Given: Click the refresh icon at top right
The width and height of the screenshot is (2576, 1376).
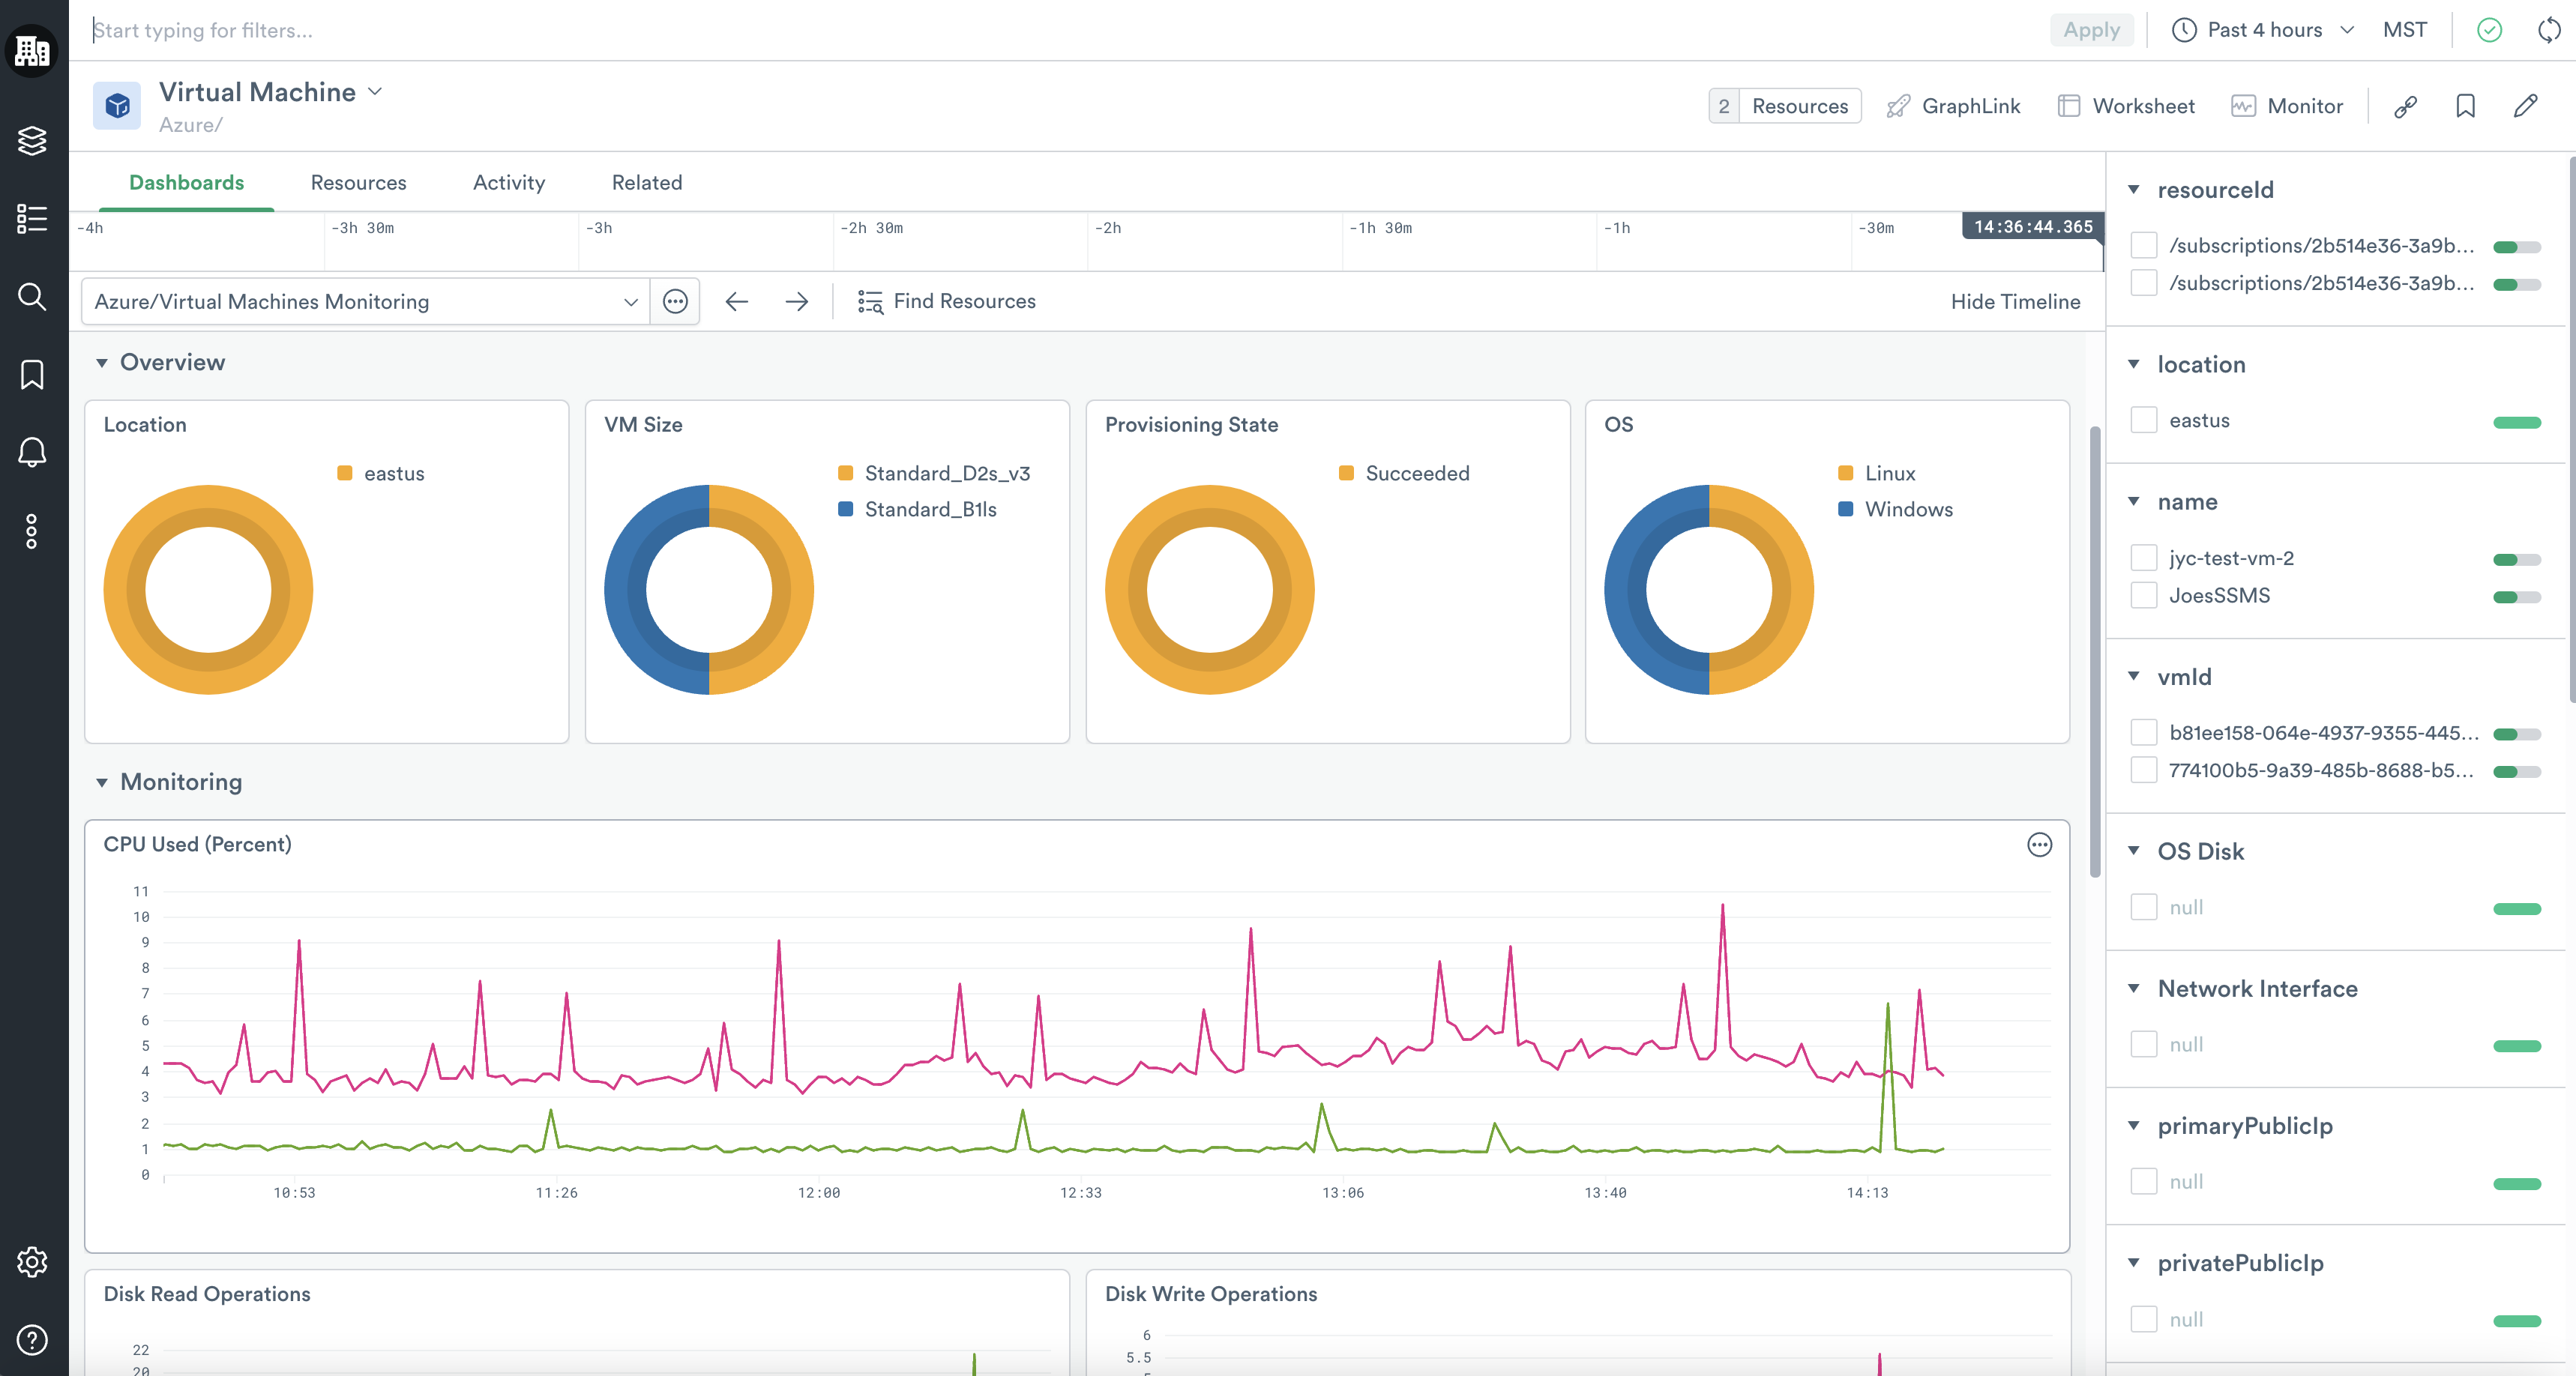Looking at the screenshot, I should coord(2549,30).
